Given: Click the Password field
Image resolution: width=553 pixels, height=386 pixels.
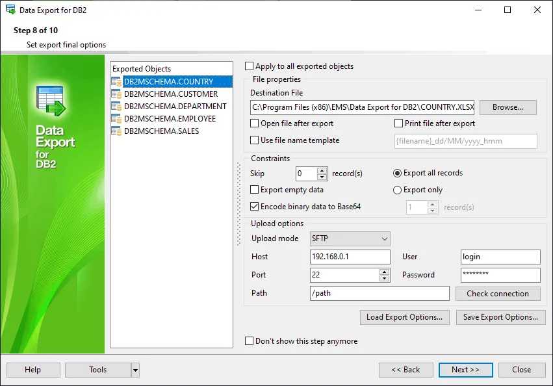Looking at the screenshot, I should click(x=500, y=275).
